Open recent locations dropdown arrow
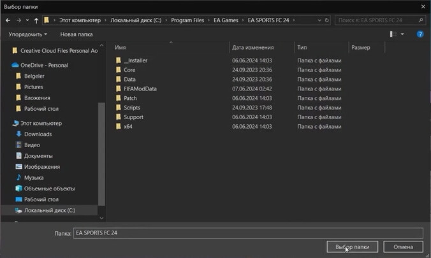This screenshot has width=431, height=258. (27, 20)
